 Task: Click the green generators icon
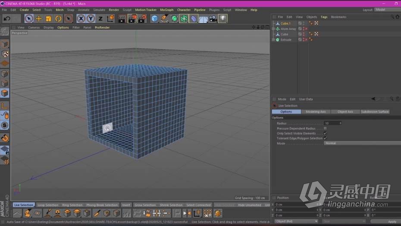pyautogui.click(x=174, y=19)
